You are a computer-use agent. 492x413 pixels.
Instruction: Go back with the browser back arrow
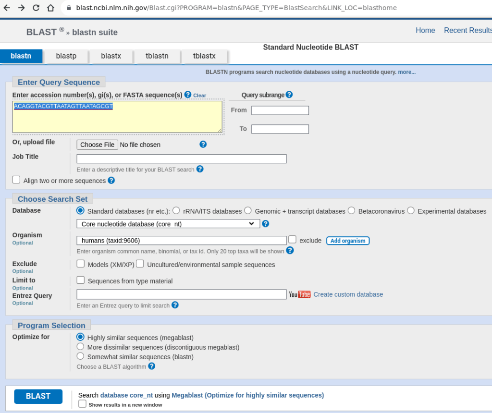(x=7, y=8)
